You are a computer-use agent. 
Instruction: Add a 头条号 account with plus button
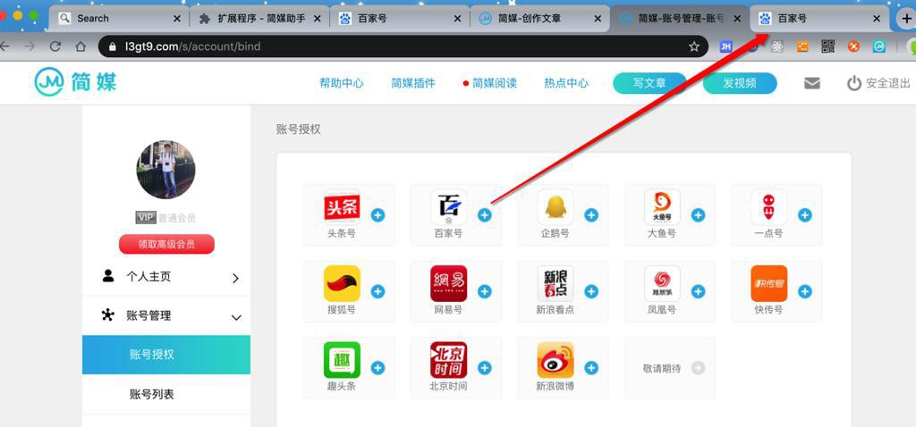(x=378, y=215)
